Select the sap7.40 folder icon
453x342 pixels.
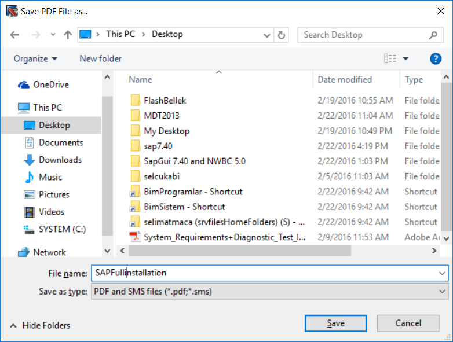135,146
